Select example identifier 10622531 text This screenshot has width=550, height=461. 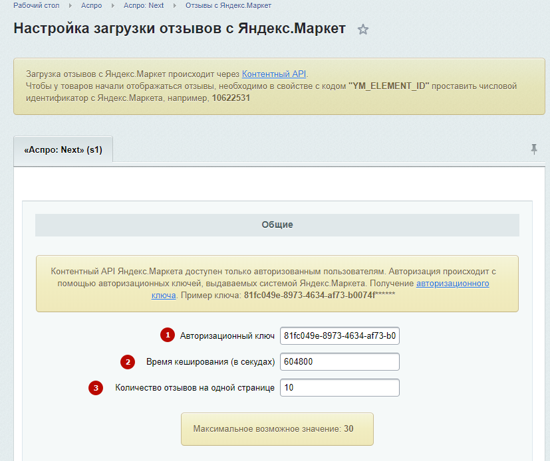(231, 98)
